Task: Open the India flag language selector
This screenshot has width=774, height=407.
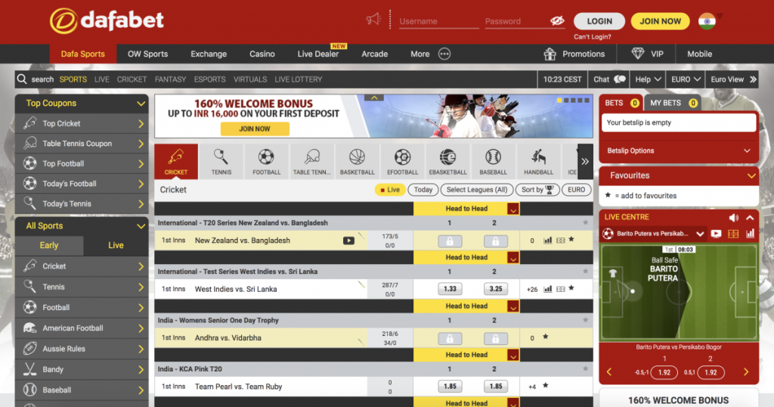Action: pyautogui.click(x=707, y=20)
